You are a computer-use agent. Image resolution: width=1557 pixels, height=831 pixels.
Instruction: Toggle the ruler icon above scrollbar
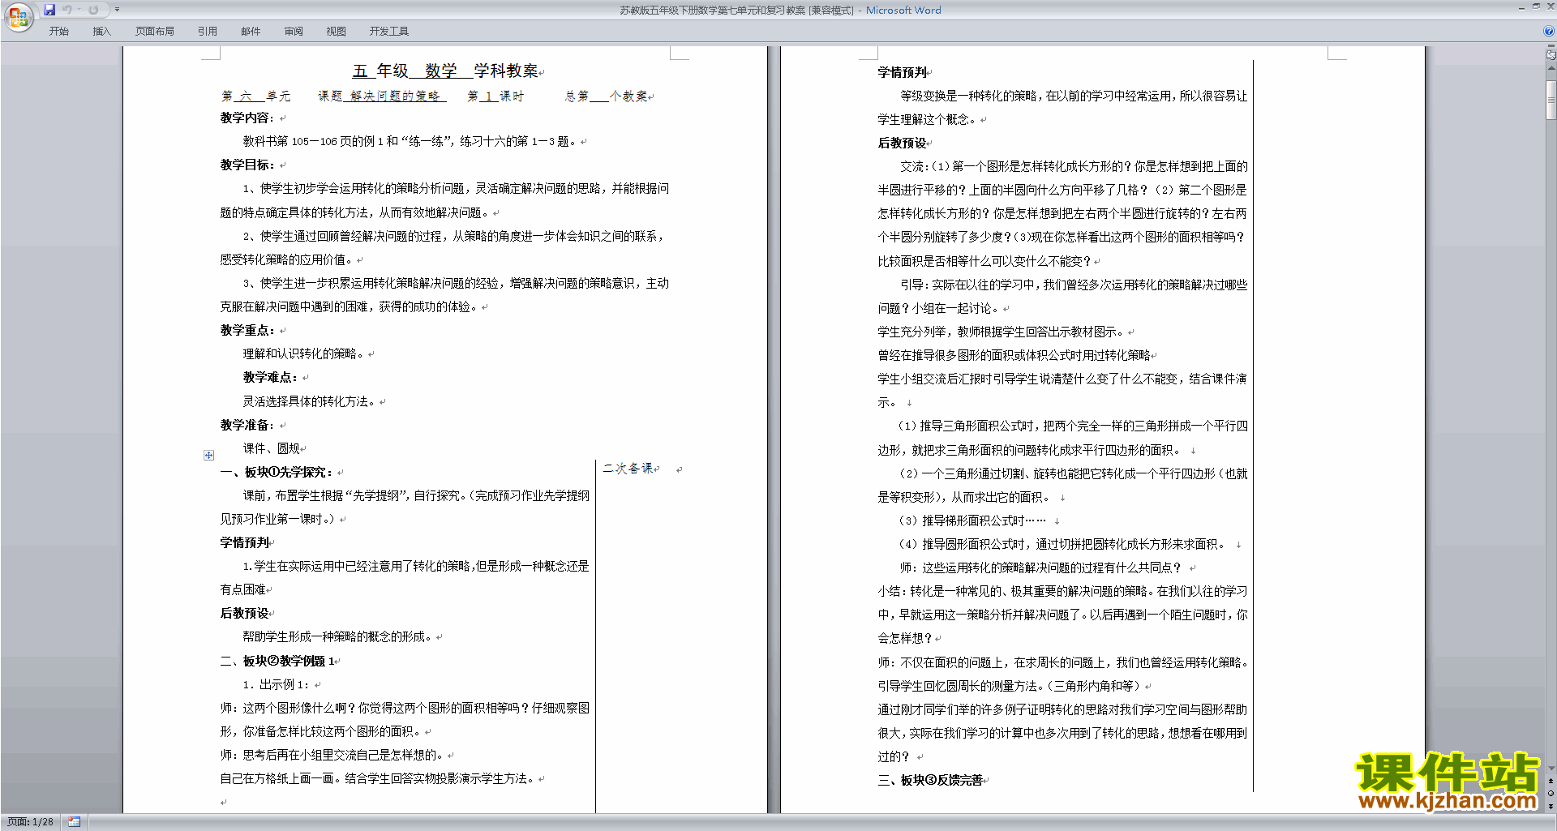[x=1551, y=56]
